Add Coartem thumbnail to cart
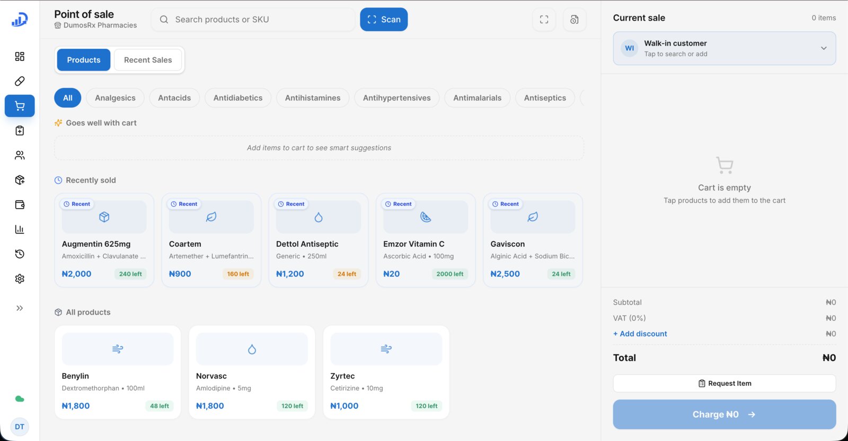Screen dimensions: 848x441 point(211,217)
